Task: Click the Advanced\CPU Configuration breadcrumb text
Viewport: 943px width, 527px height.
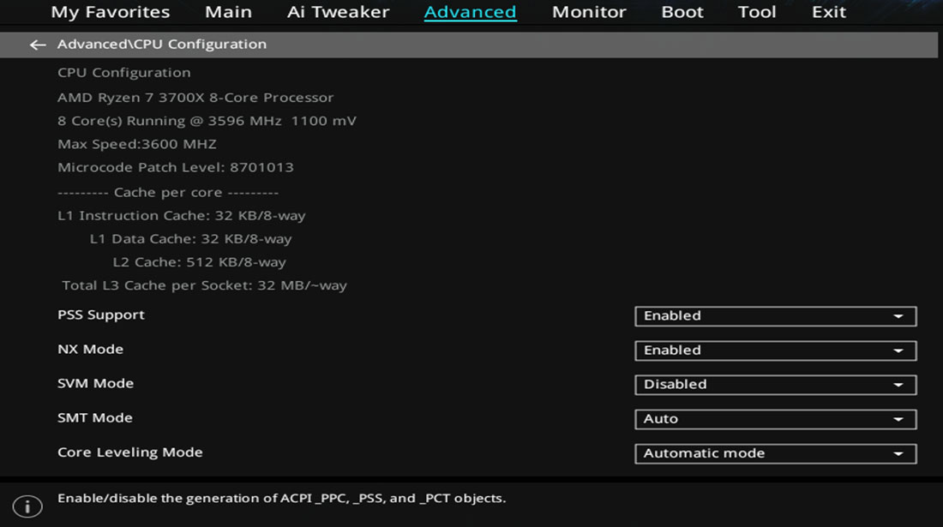Action: click(x=162, y=45)
